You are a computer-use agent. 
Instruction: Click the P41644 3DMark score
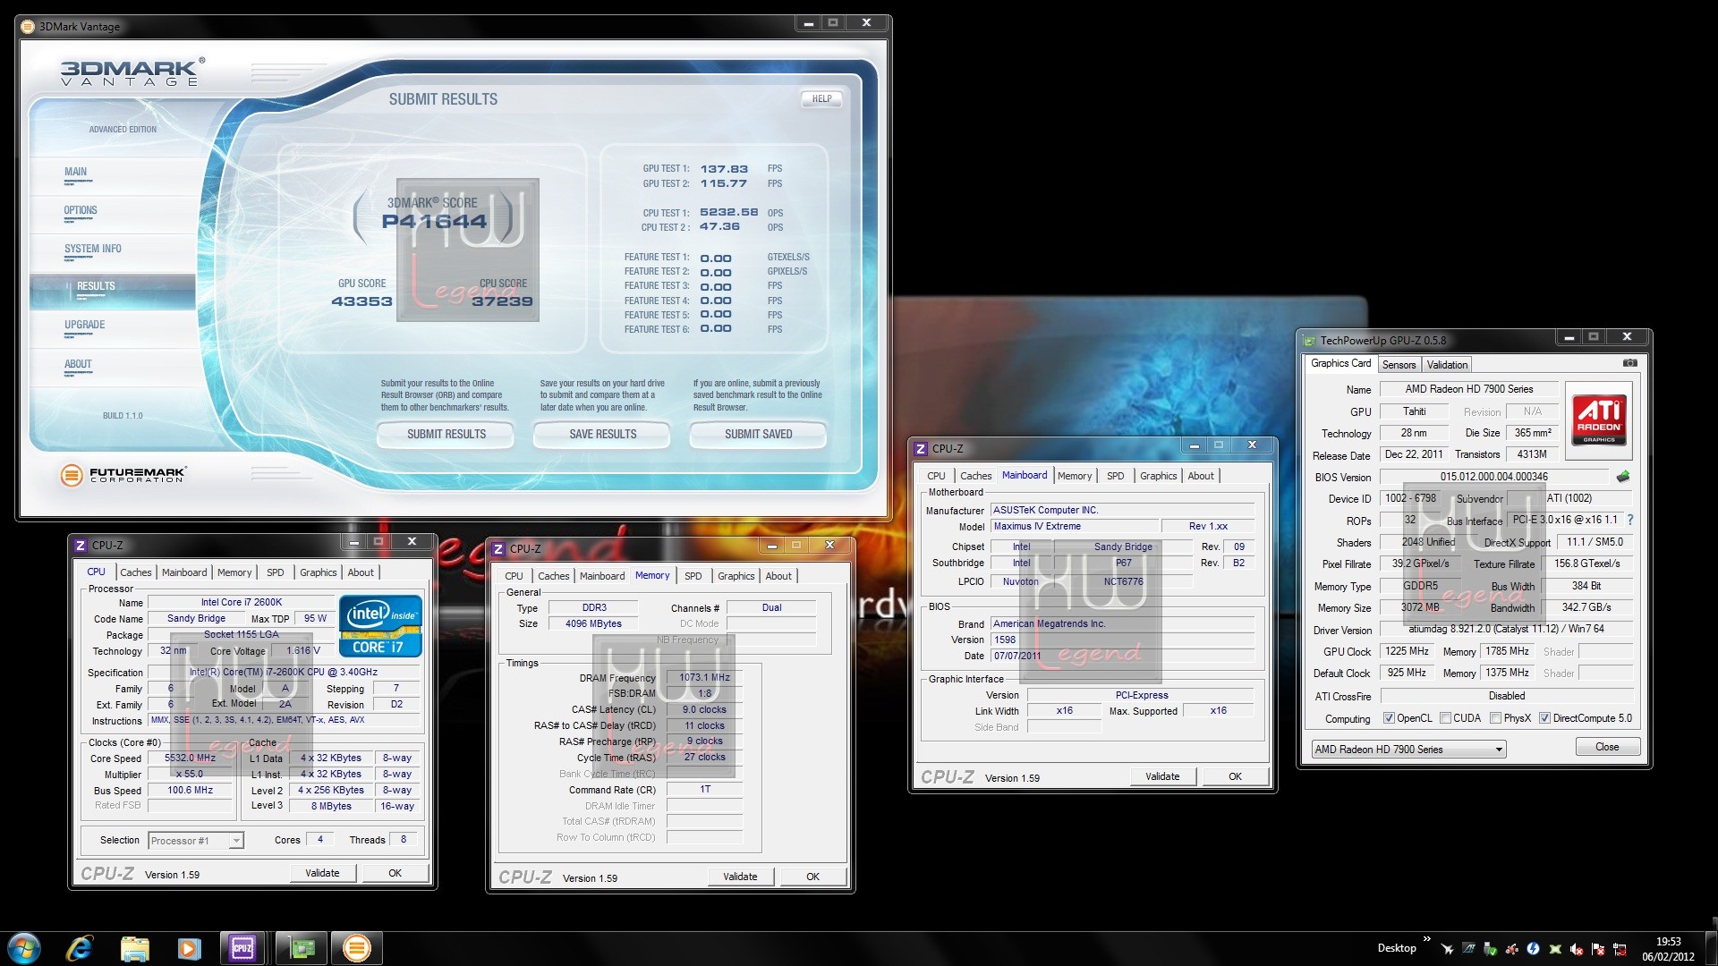434,222
